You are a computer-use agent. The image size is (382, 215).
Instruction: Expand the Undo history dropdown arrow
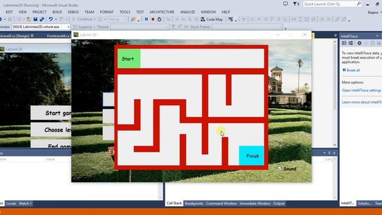tap(56, 19)
